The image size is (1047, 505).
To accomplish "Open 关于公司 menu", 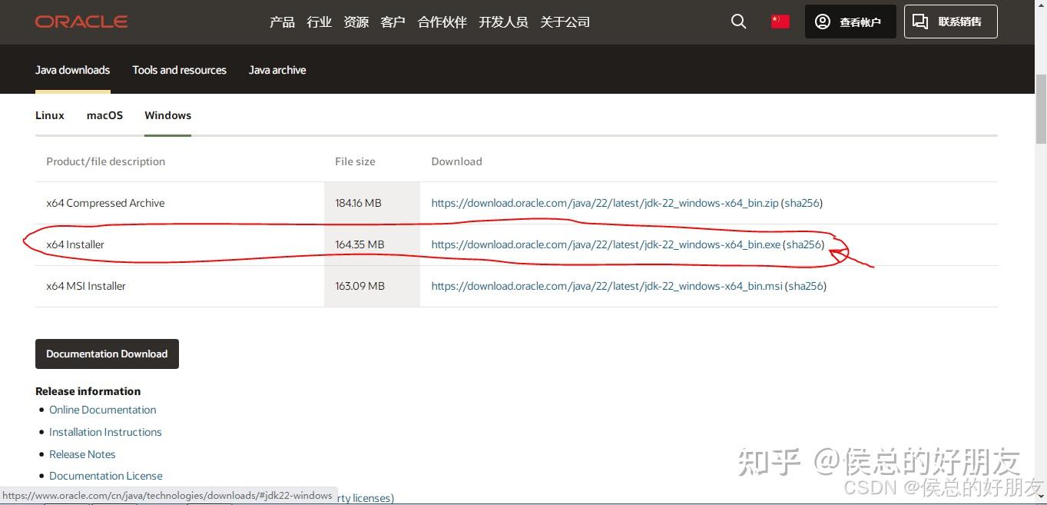I will pos(565,22).
